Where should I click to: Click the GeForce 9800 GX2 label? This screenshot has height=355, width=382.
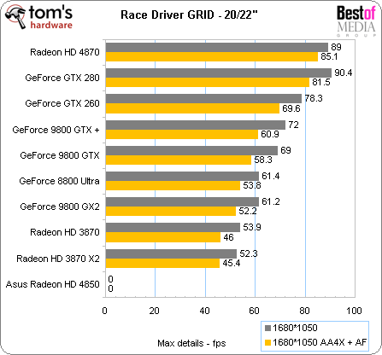pyautogui.click(x=60, y=207)
